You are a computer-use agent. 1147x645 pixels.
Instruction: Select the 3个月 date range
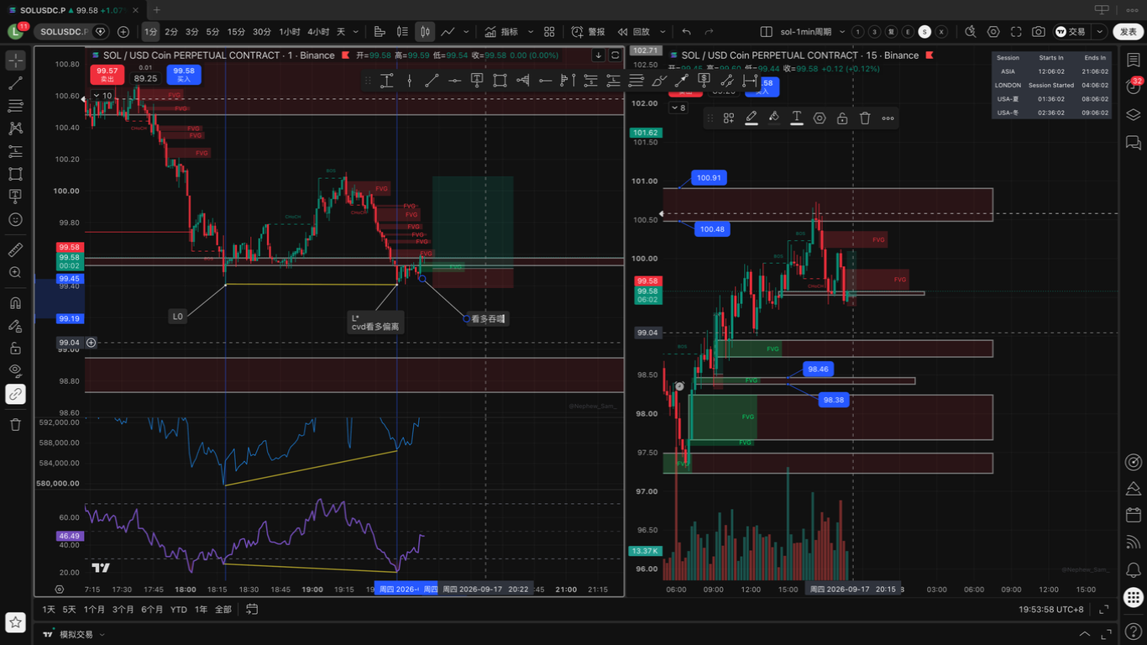pos(123,609)
